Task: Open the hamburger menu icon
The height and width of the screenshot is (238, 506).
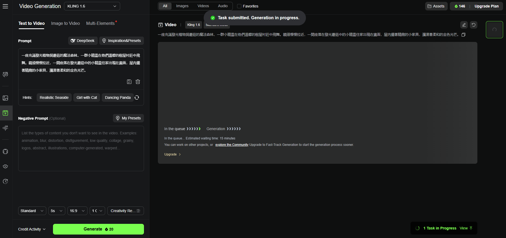Action: click(x=5, y=6)
